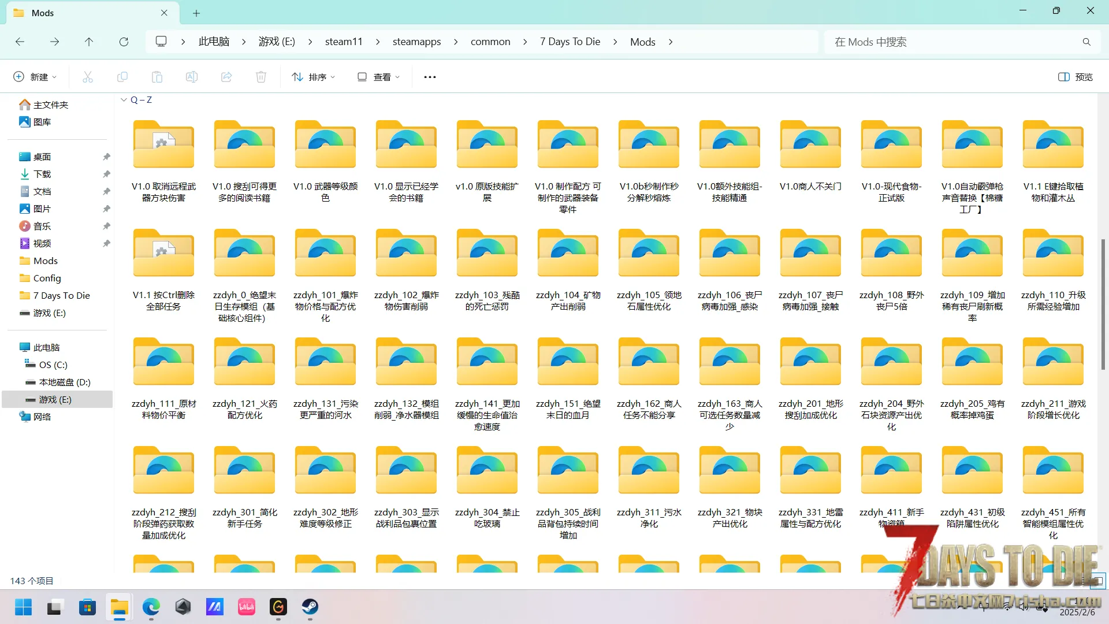Viewport: 1109px width, 624px height.
Task: Click the Rename toolbar icon
Action: tap(192, 77)
